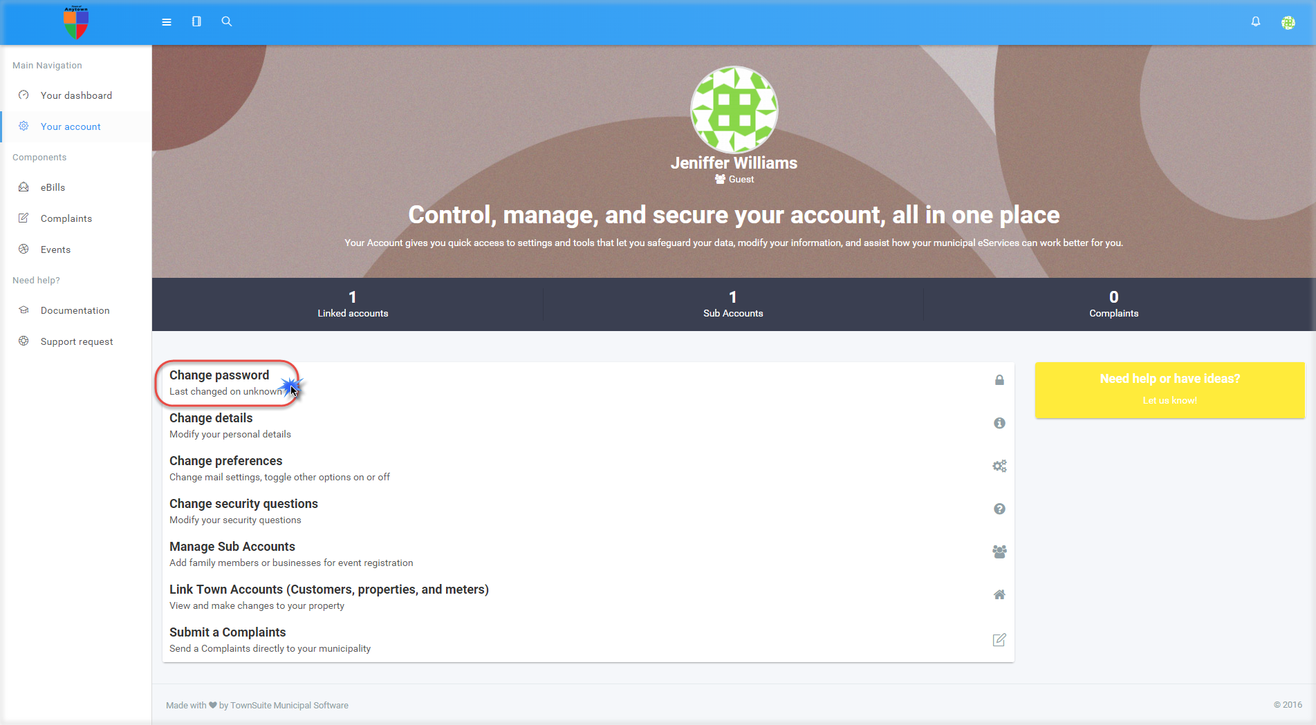Click the dashboard gauge icon
This screenshot has width=1316, height=725.
pos(24,95)
